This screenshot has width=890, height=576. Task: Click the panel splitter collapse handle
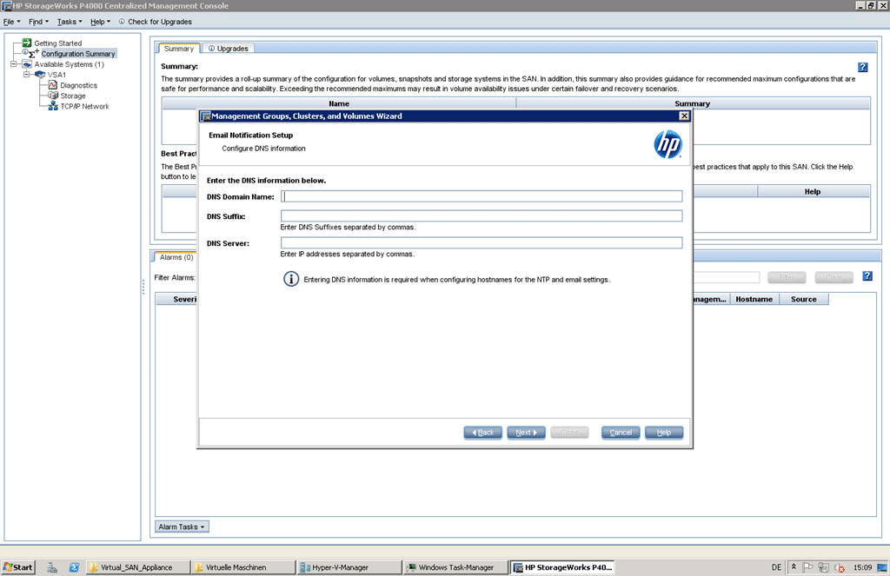(x=143, y=288)
